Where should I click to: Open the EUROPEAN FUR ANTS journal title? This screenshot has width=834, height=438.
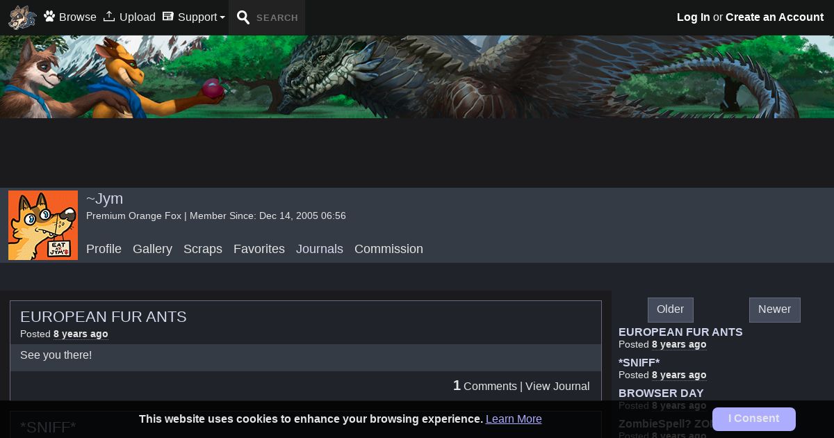[x=104, y=316]
